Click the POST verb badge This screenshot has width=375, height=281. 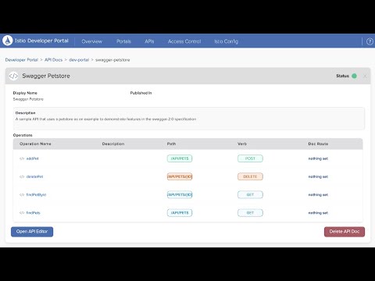pyautogui.click(x=250, y=158)
